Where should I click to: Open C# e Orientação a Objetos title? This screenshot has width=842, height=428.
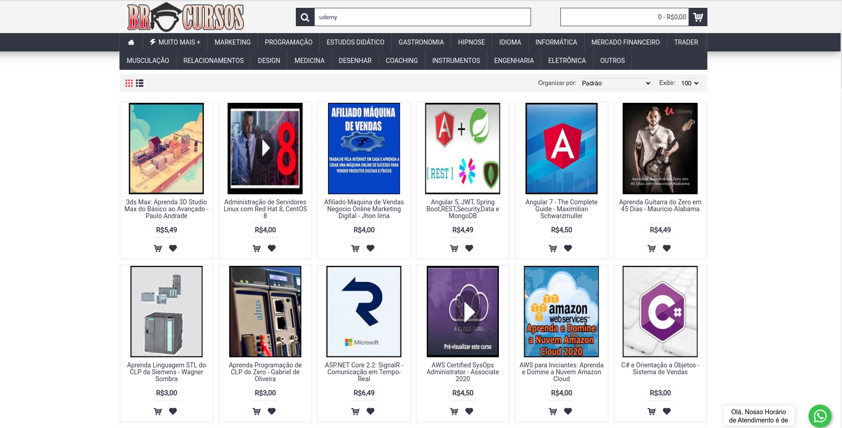click(x=660, y=369)
